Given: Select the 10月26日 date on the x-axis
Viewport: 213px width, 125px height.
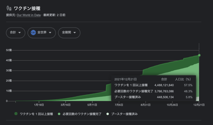Looking at the screenshot, I should pyautogui.click(x=172, y=105).
